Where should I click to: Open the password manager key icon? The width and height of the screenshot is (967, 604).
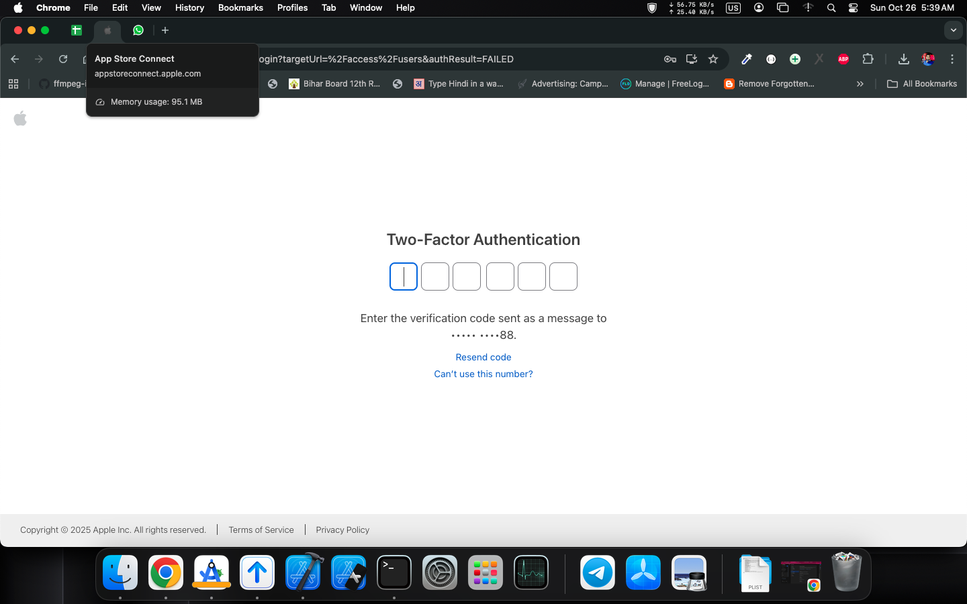click(x=670, y=59)
